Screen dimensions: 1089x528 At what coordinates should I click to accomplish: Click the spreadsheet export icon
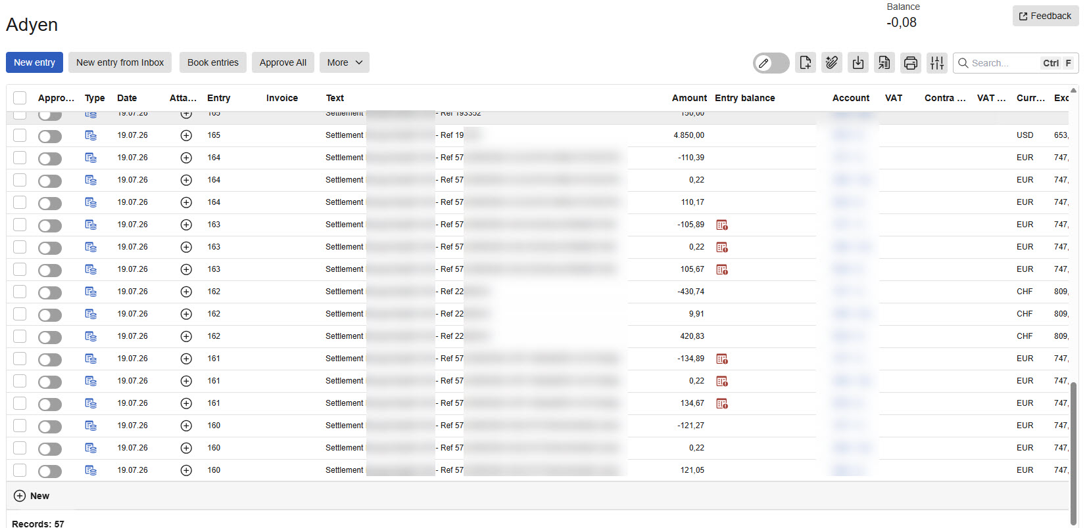[884, 63]
